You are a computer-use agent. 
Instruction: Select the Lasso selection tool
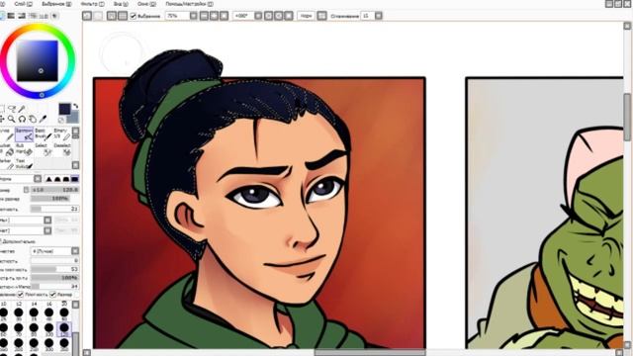(x=12, y=109)
